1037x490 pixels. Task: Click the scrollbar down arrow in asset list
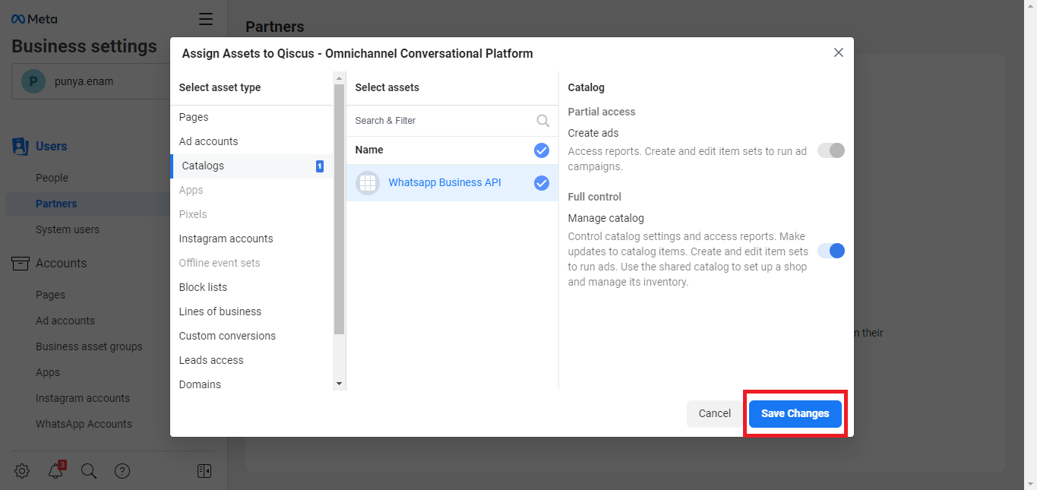pyautogui.click(x=339, y=384)
